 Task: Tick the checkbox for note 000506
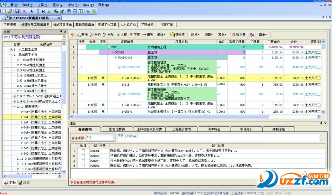[x=83, y=165]
